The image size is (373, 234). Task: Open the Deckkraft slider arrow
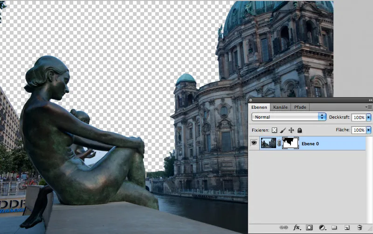click(369, 117)
